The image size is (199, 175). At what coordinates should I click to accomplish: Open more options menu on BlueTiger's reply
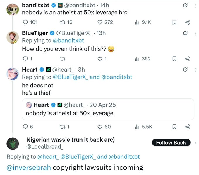point(195,33)
